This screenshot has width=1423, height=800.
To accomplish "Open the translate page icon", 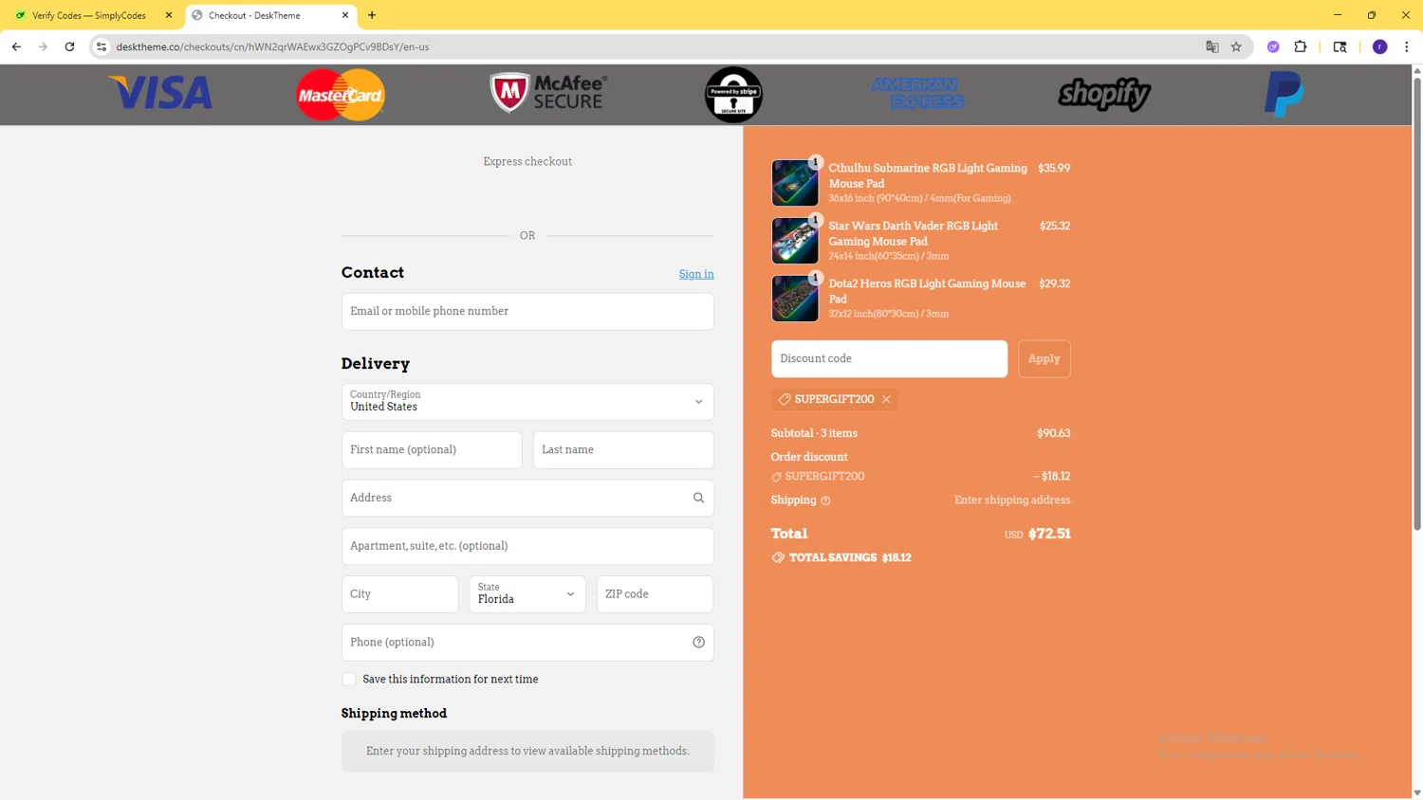I will (x=1211, y=46).
